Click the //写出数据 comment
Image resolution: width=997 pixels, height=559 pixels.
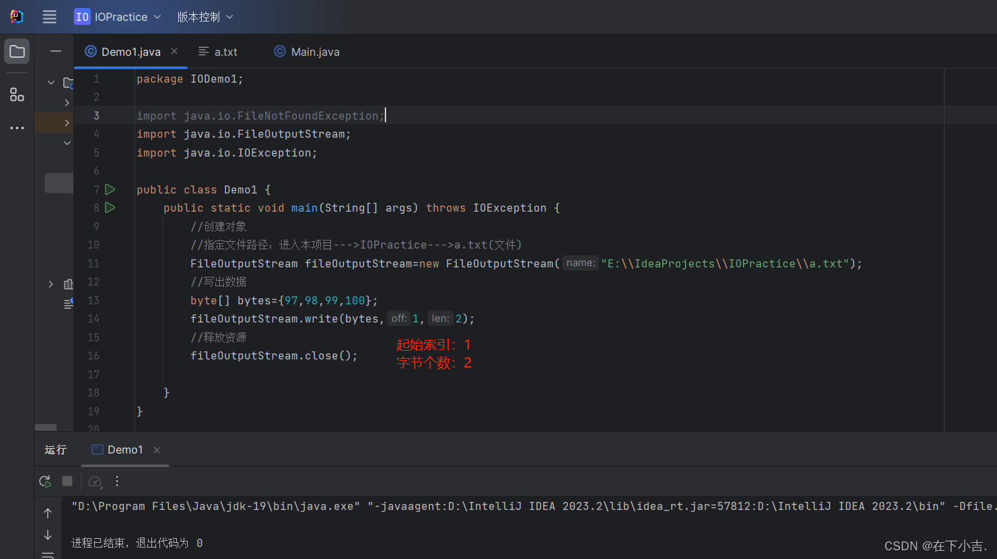coord(219,282)
